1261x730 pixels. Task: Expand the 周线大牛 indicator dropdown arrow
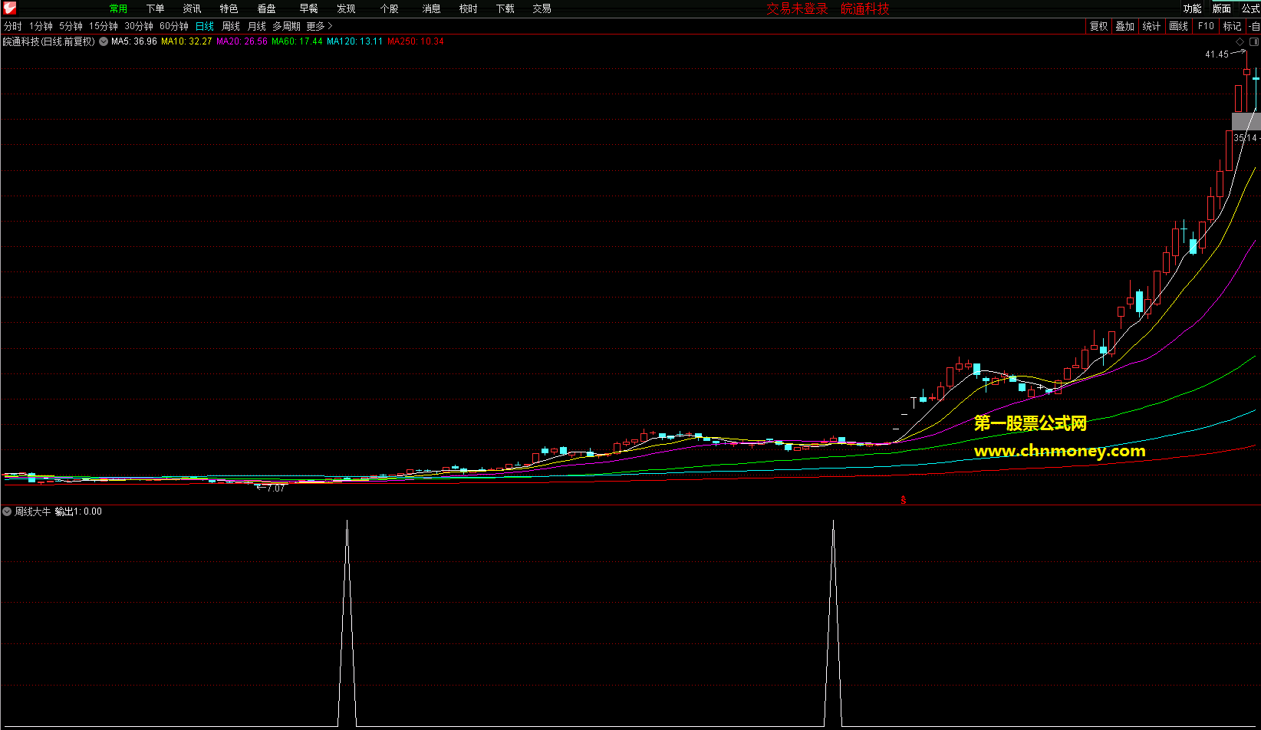pos(7,511)
